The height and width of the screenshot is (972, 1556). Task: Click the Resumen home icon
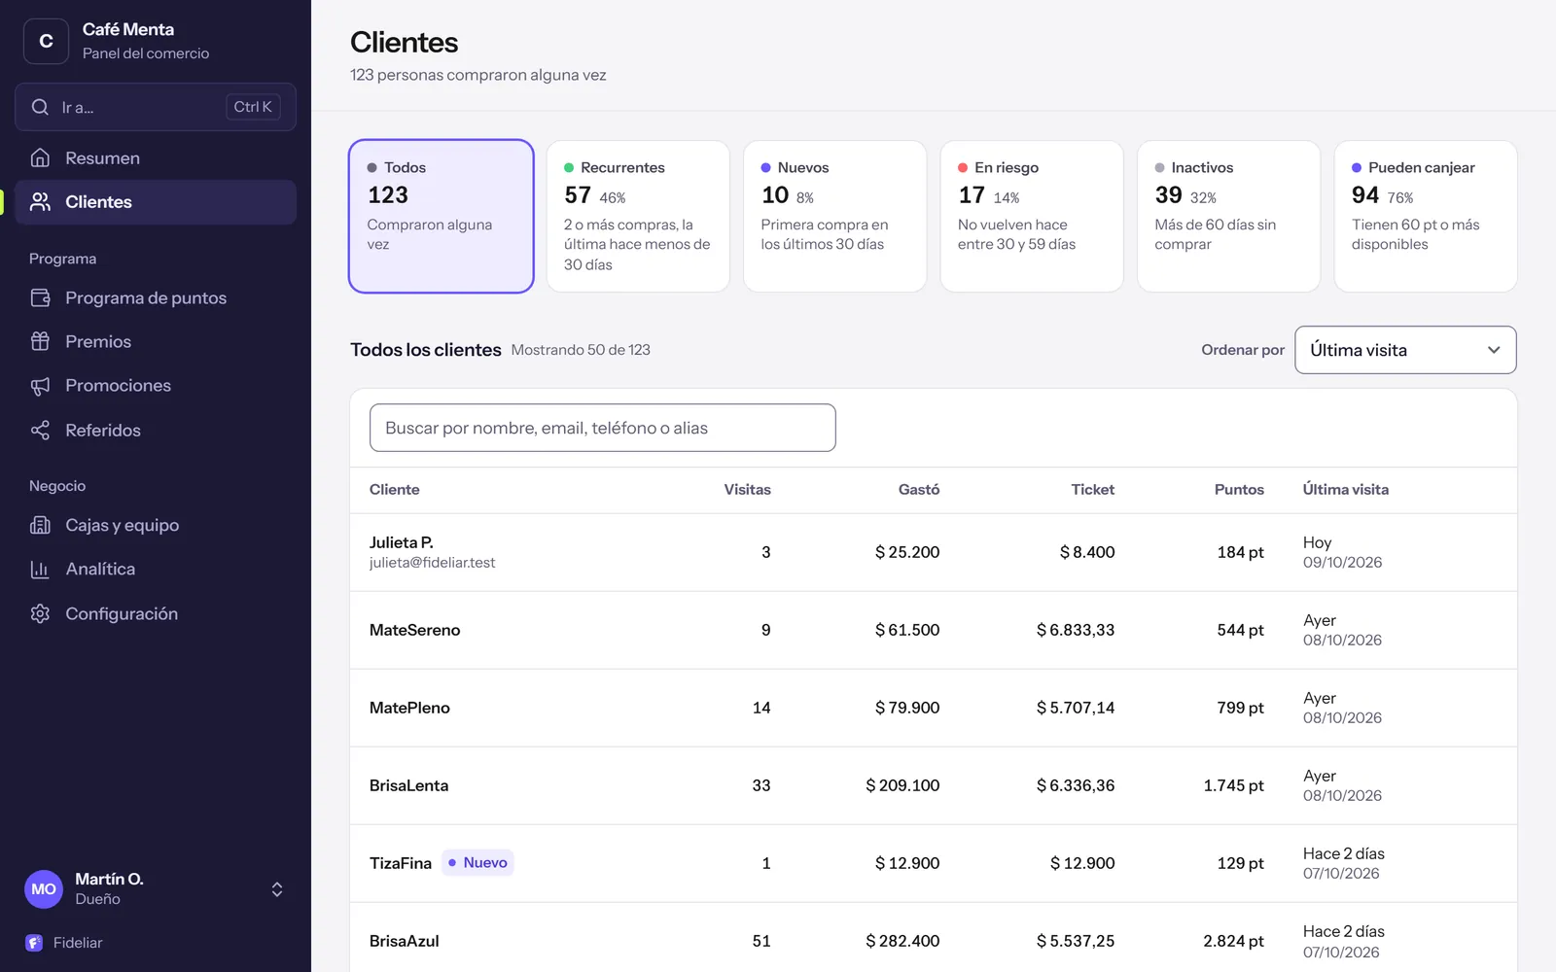[40, 157]
